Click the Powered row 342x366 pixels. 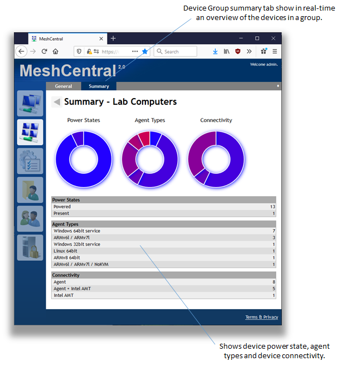pos(164,207)
